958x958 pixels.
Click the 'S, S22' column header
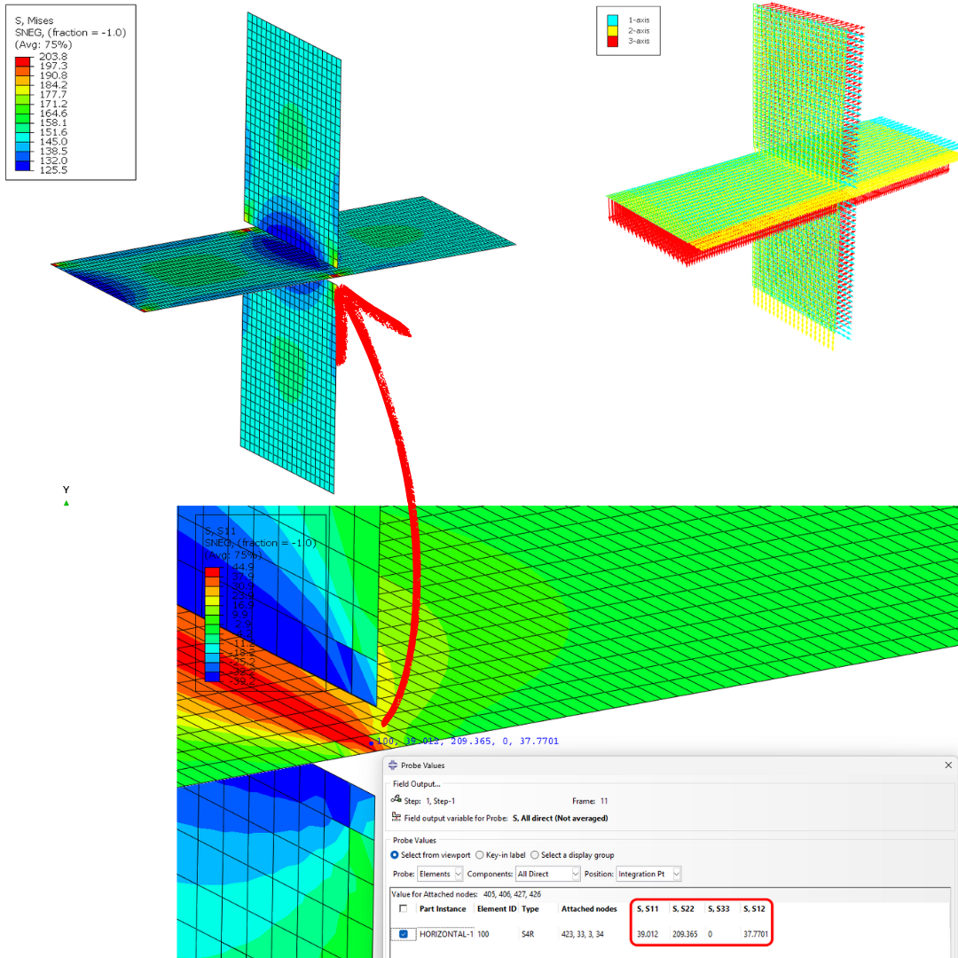[x=683, y=908]
